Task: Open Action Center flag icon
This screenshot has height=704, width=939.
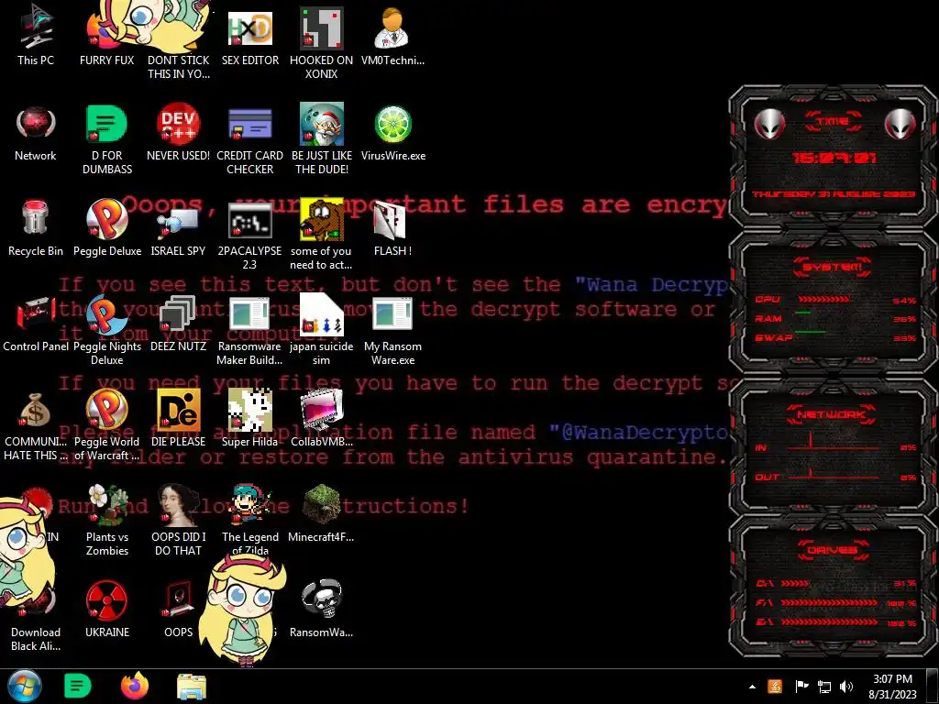Action: point(801,686)
